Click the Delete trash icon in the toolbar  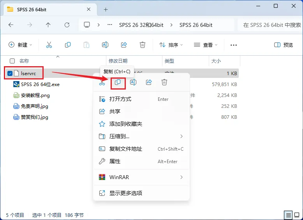143,45
